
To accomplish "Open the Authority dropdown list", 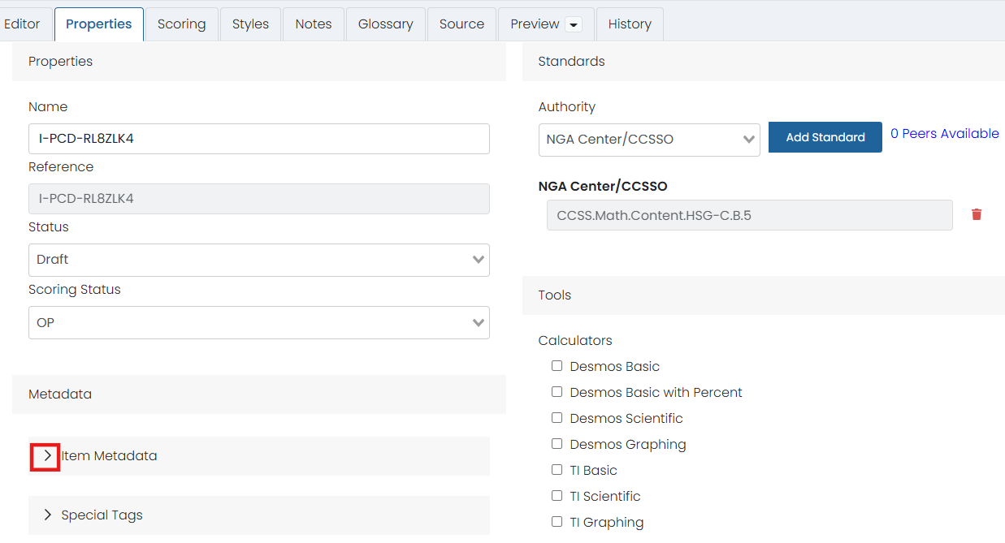I will click(648, 140).
